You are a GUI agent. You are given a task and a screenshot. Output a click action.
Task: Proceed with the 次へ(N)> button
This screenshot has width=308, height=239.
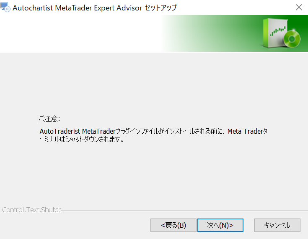point(220,225)
